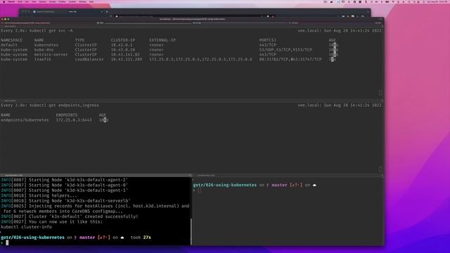The width and height of the screenshot is (450, 253).
Task: Focus the command cursor in bottom-right pane
Action: 200,190
